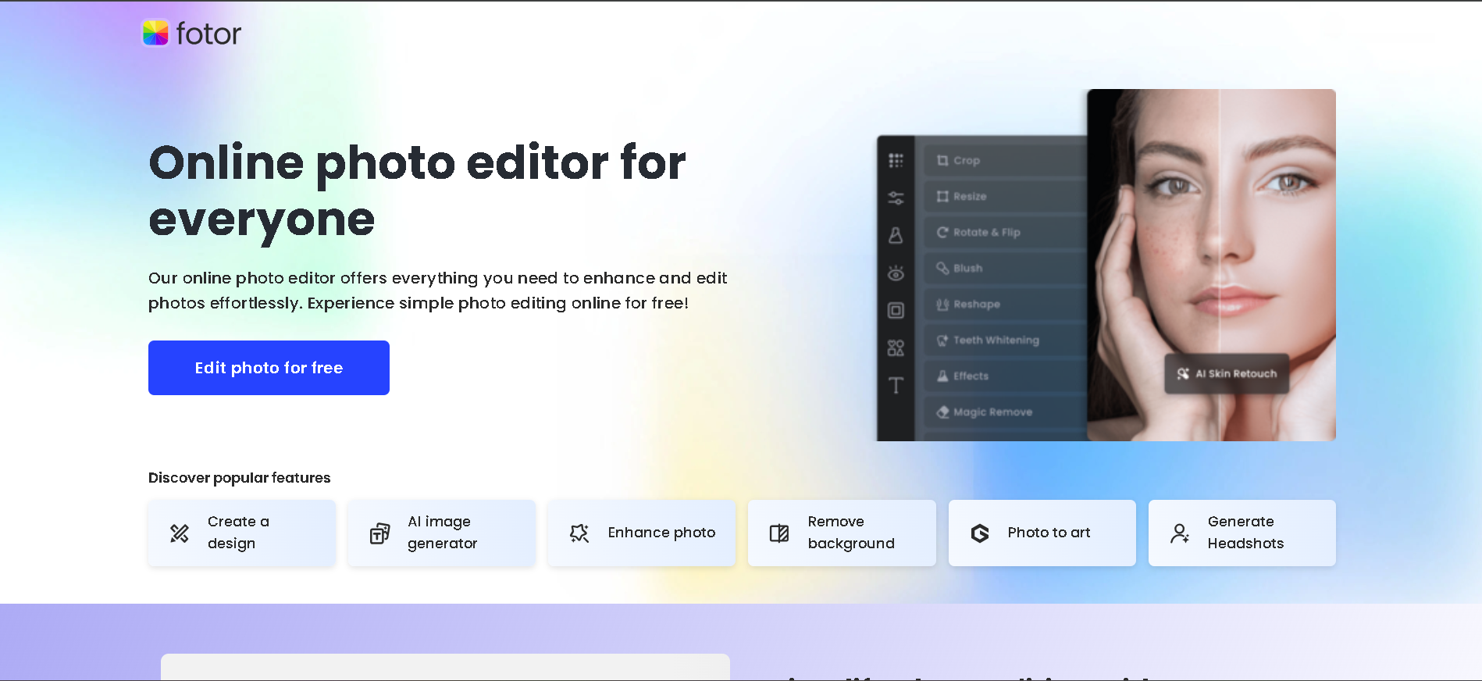The image size is (1482, 681).
Task: Click the 'Discover popular features' text
Action: click(240, 478)
